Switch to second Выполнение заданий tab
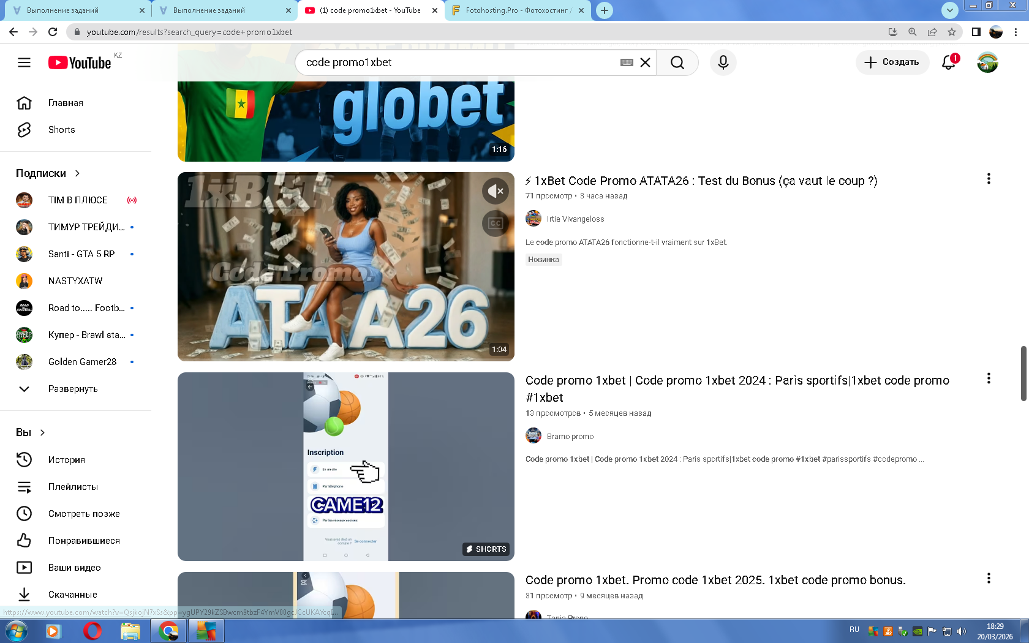Screen dimensions: 1029x643 [225, 10]
